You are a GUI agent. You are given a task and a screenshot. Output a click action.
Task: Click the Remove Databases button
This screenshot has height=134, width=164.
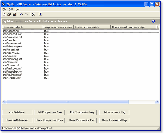point(17,120)
